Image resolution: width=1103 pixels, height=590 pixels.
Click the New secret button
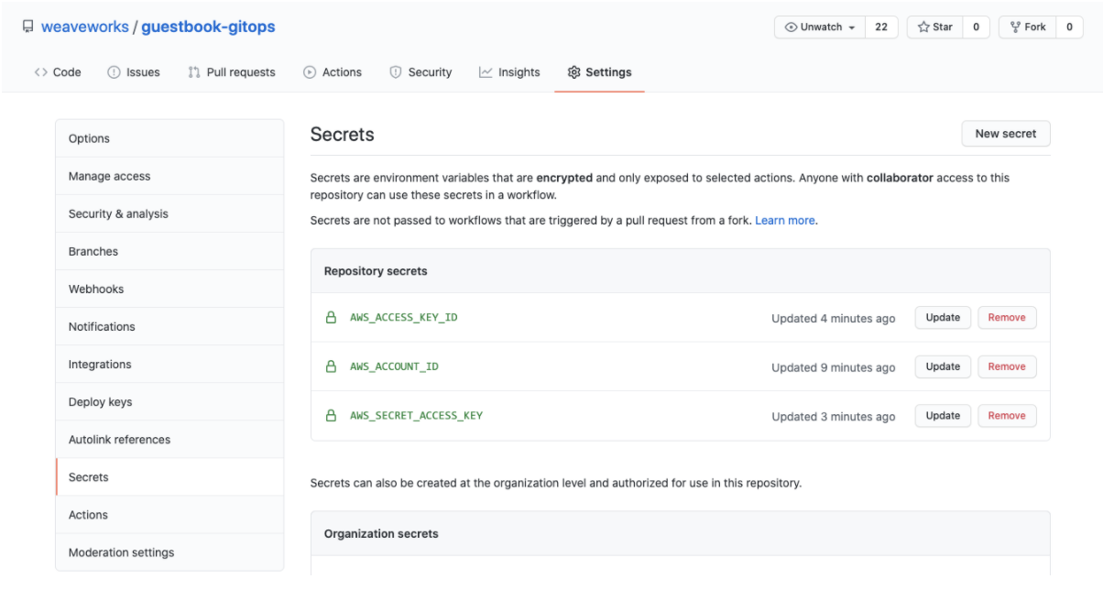(1005, 134)
